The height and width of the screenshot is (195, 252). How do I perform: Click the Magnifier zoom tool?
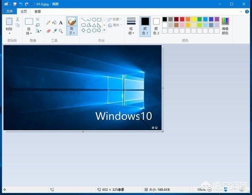click(x=60, y=31)
